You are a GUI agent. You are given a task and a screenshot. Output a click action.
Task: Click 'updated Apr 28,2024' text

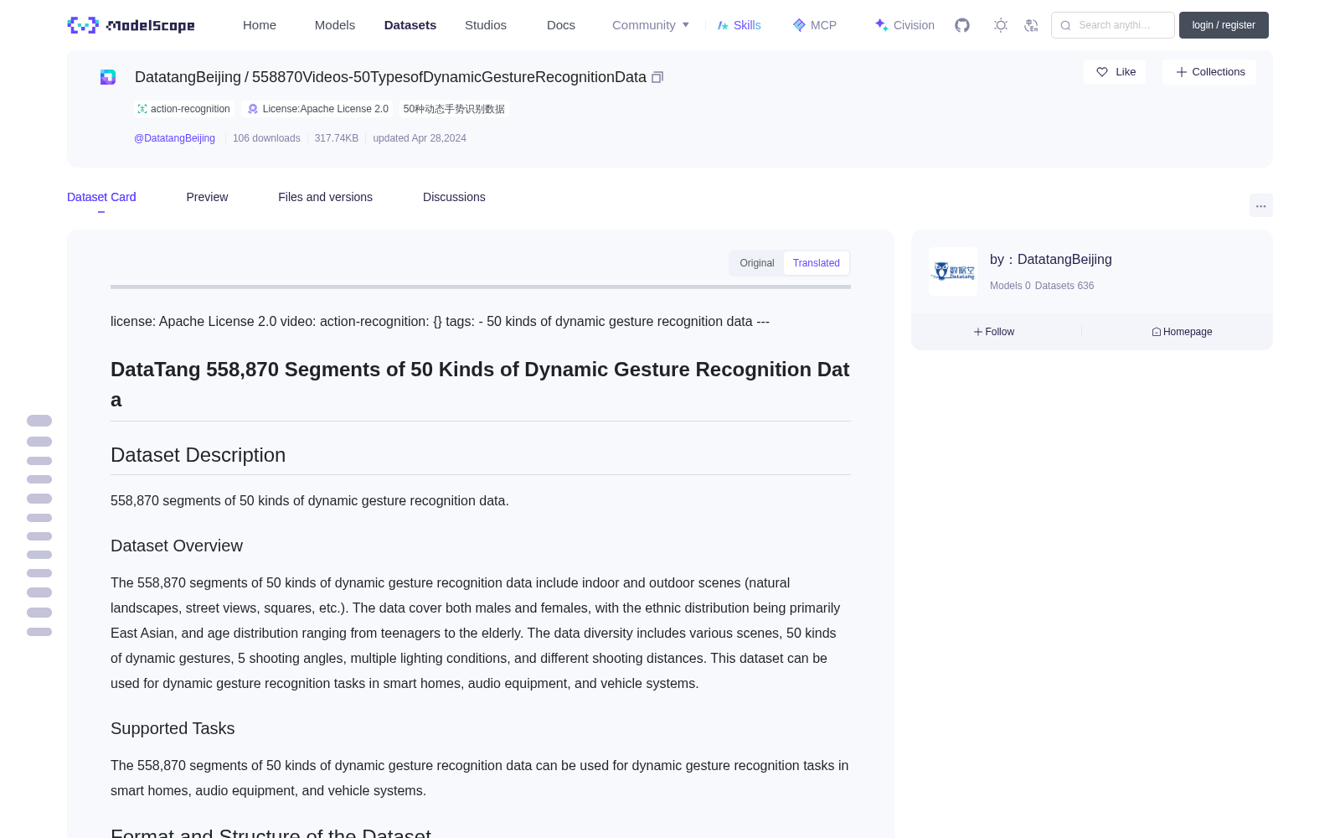(x=420, y=138)
